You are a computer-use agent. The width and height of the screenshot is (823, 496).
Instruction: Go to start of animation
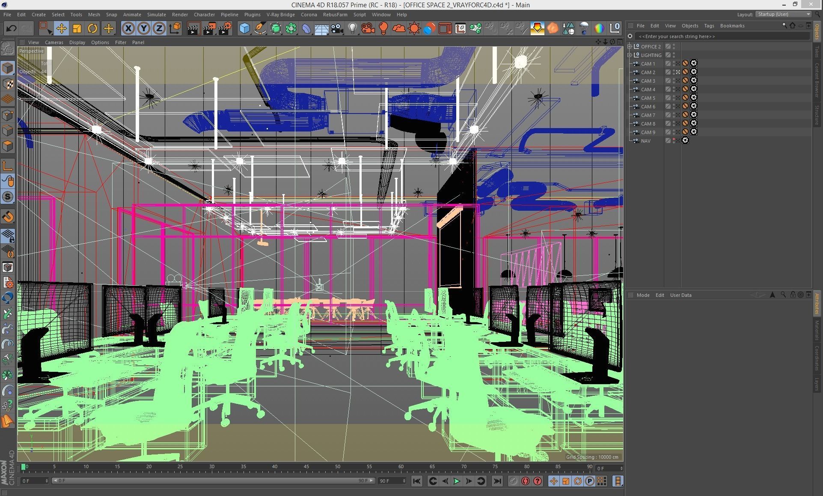point(416,481)
